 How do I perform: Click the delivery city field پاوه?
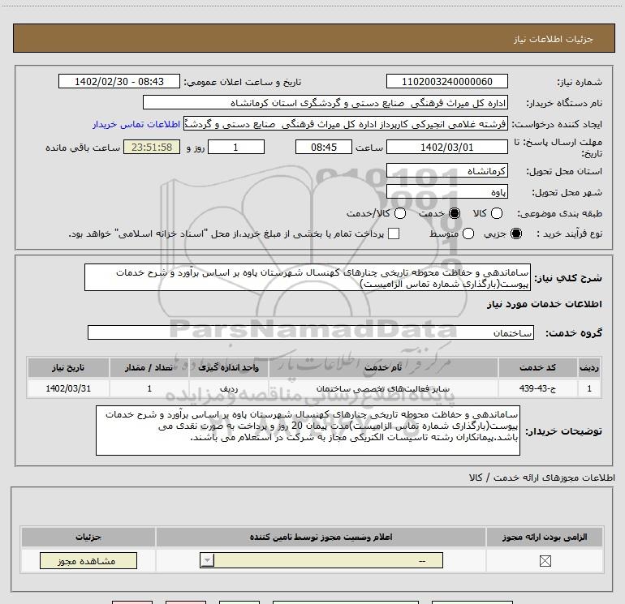tap(446, 192)
